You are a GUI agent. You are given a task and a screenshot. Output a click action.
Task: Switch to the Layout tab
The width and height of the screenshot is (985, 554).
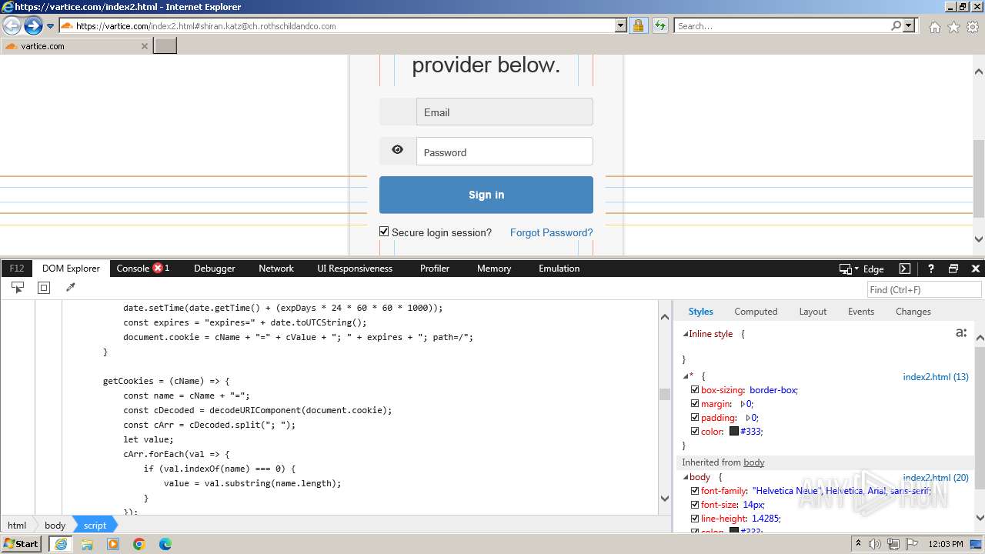(x=813, y=312)
